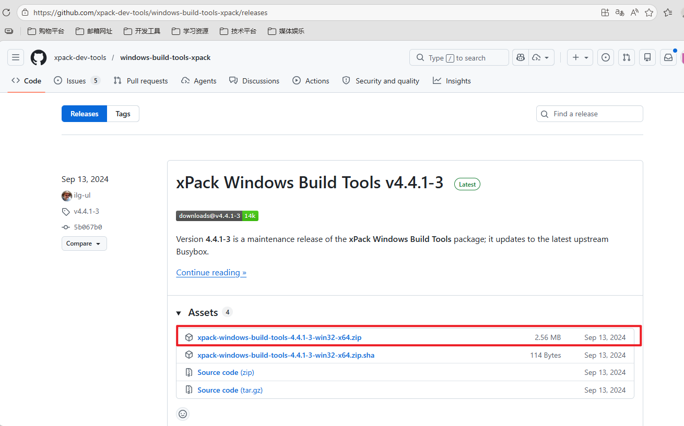Image resolution: width=684 pixels, height=426 pixels.
Task: Reload the page with the refresh icon
Action: tap(6, 12)
